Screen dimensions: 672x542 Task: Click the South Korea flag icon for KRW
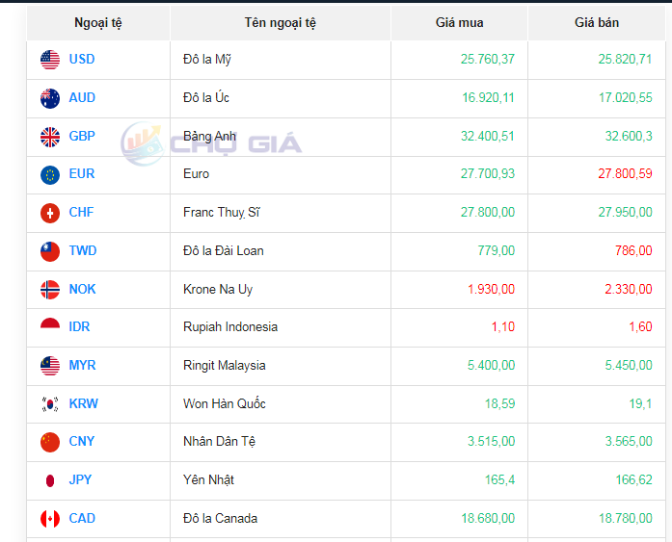[50, 404]
